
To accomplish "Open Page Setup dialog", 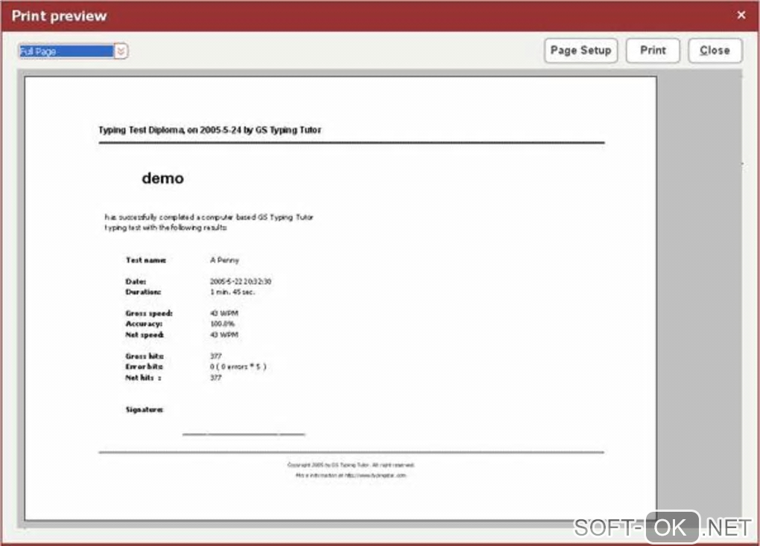I will pyautogui.click(x=580, y=51).
